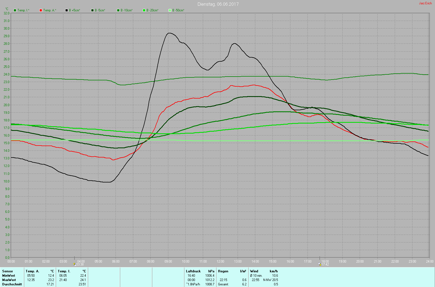Select the B -50cm* legend color square
435x287 pixels.
[170, 10]
